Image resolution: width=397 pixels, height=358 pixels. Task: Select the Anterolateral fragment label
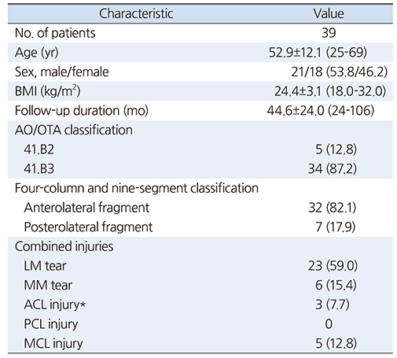tap(86, 208)
